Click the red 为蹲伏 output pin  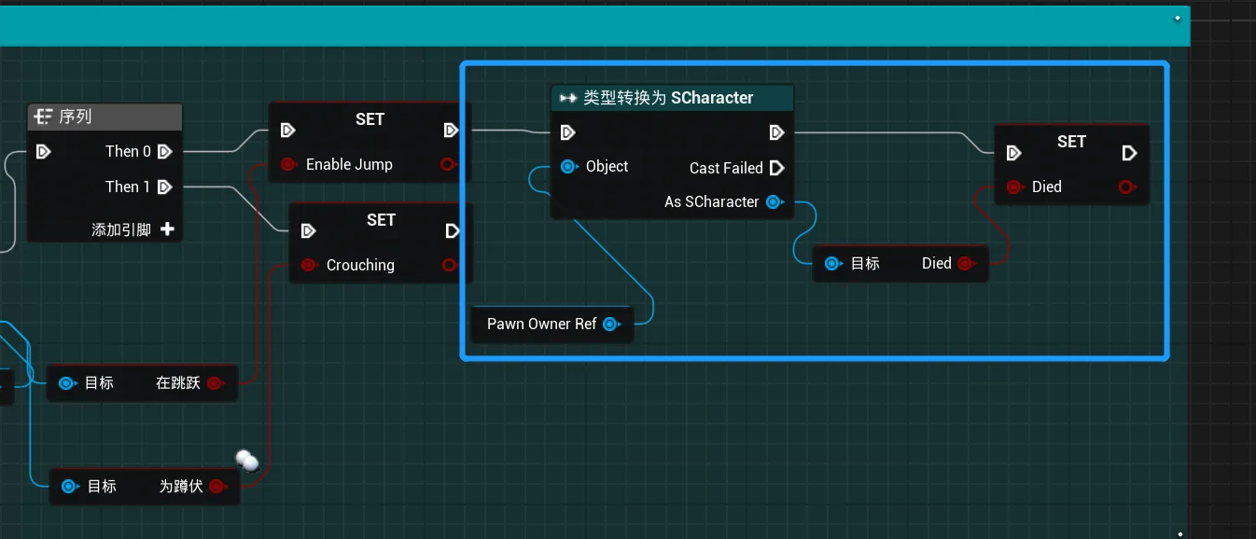(x=216, y=487)
